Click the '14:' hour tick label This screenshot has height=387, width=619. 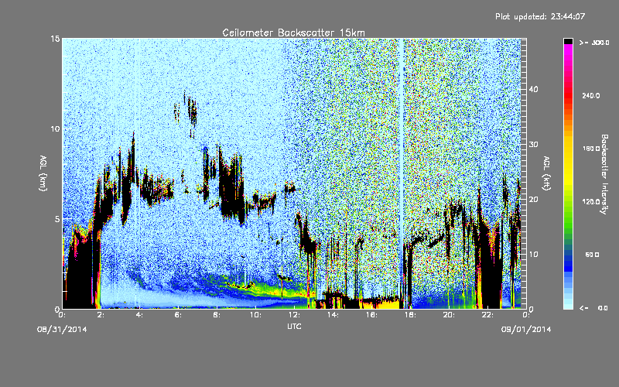coord(333,315)
